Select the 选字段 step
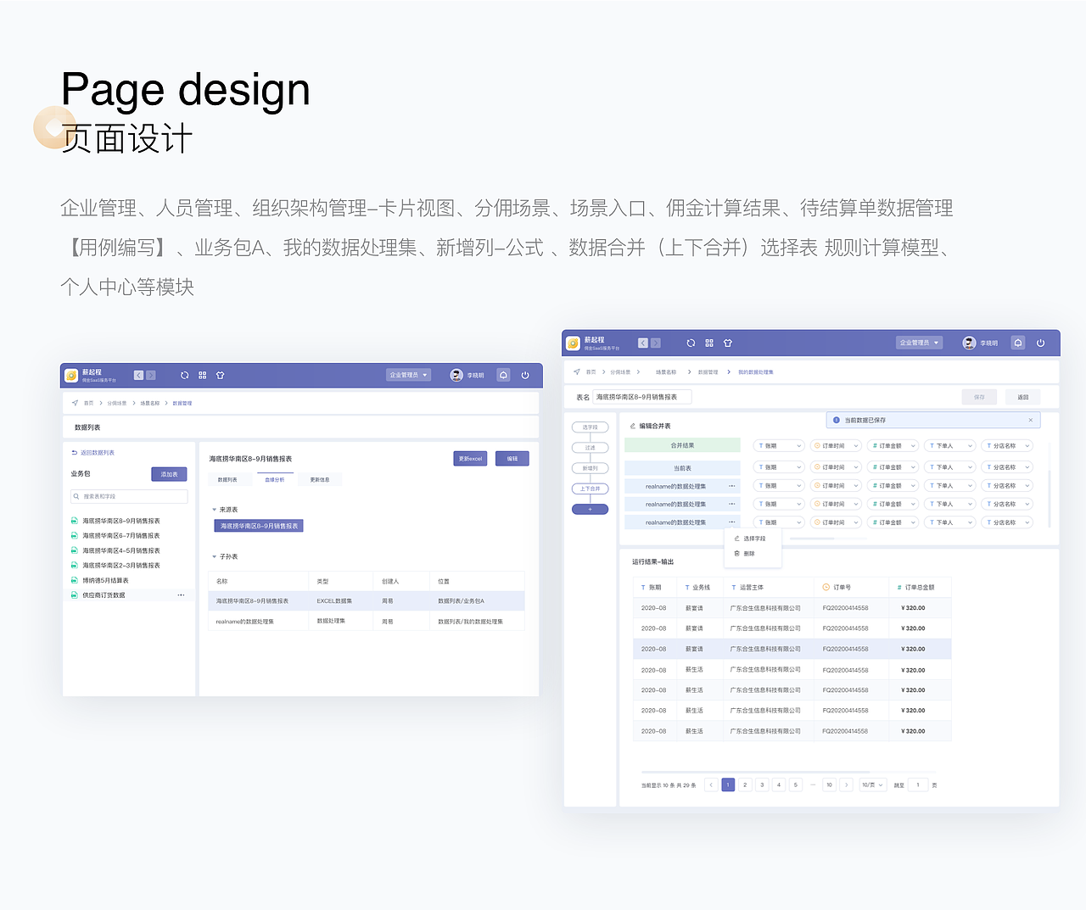Viewport: 1086px width, 910px height. tap(591, 427)
